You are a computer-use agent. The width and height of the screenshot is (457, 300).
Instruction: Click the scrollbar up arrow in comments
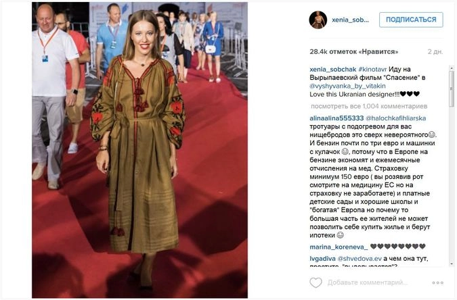pyautogui.click(x=452, y=68)
